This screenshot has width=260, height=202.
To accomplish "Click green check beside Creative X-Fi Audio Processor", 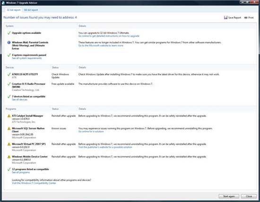I will pyautogui.click(x=9, y=84).
